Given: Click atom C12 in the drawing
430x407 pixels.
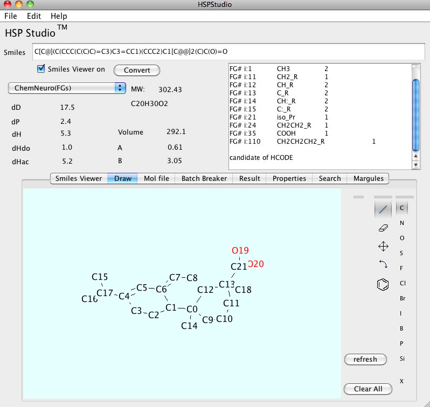Looking at the screenshot, I should pyautogui.click(x=205, y=290).
